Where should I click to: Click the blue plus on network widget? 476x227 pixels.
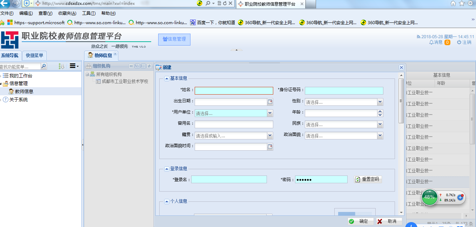pos(461,198)
